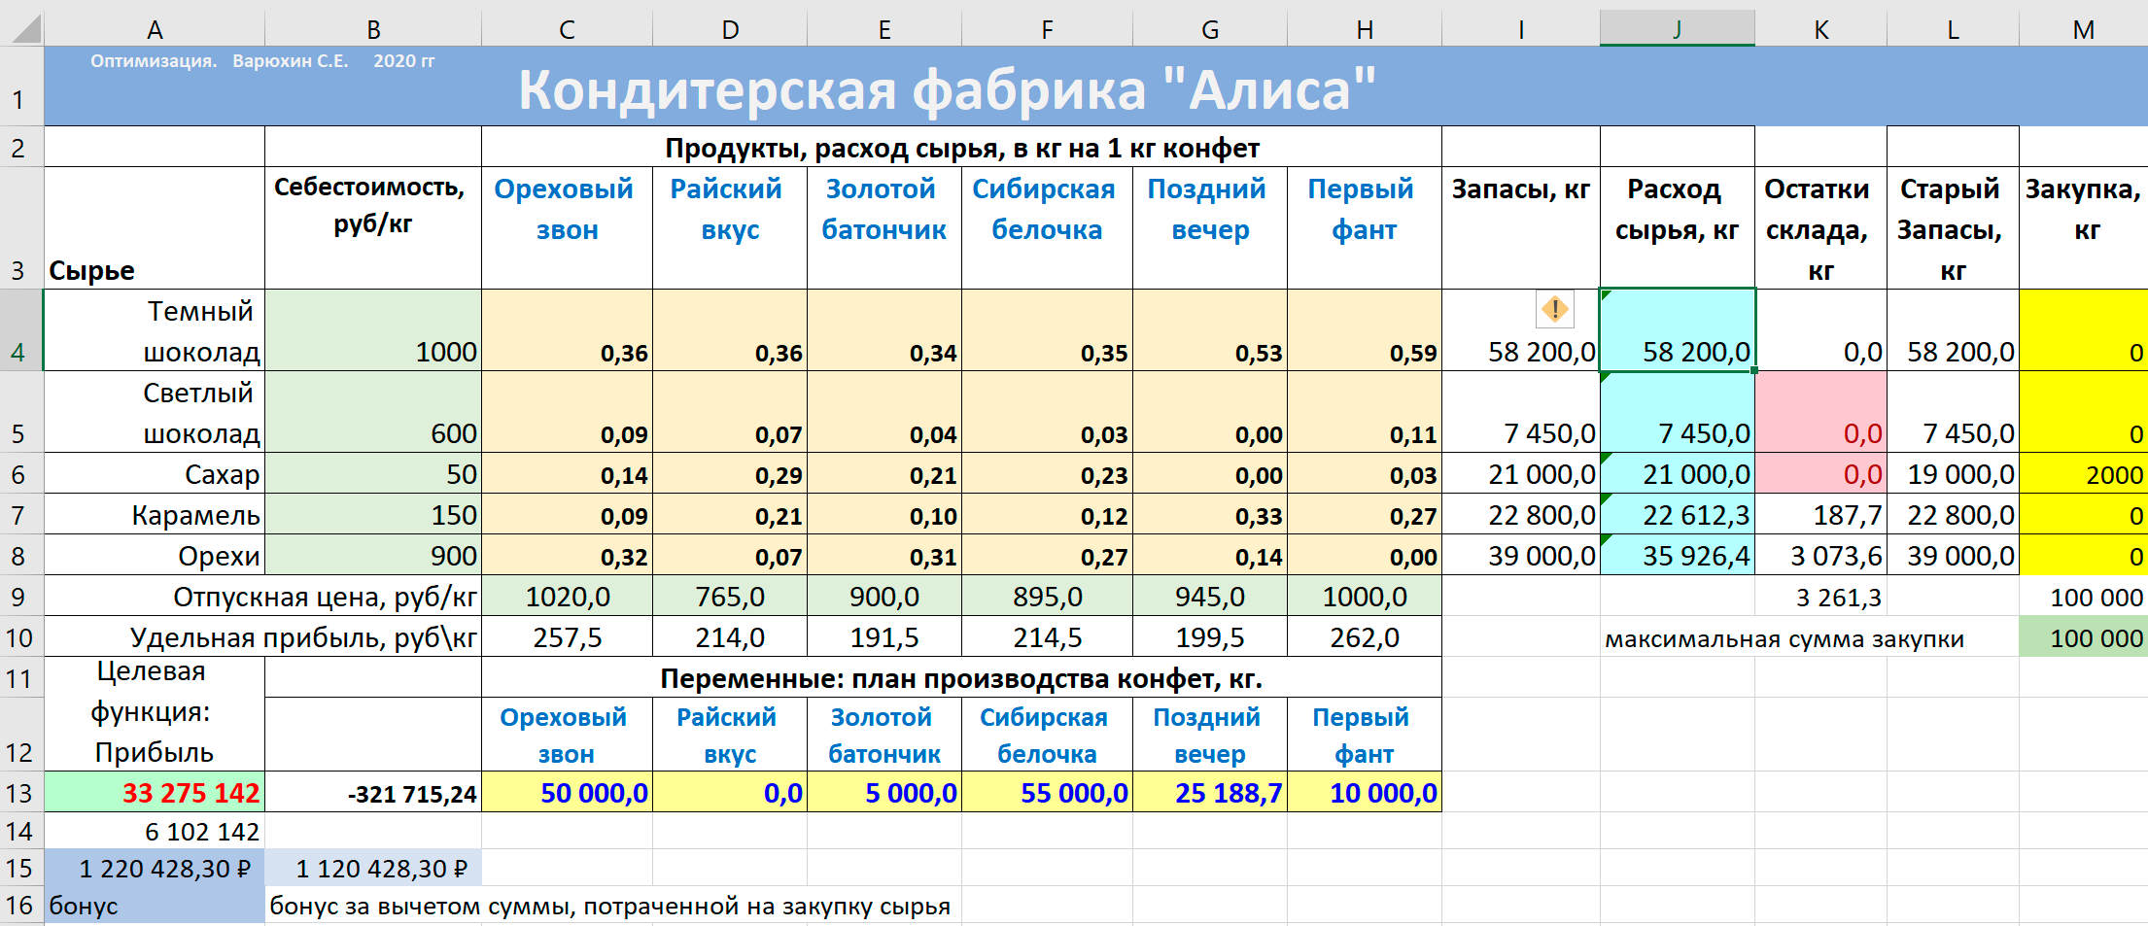Select dark chocolate cost 1000
This screenshot has height=926, width=2148.
[373, 329]
